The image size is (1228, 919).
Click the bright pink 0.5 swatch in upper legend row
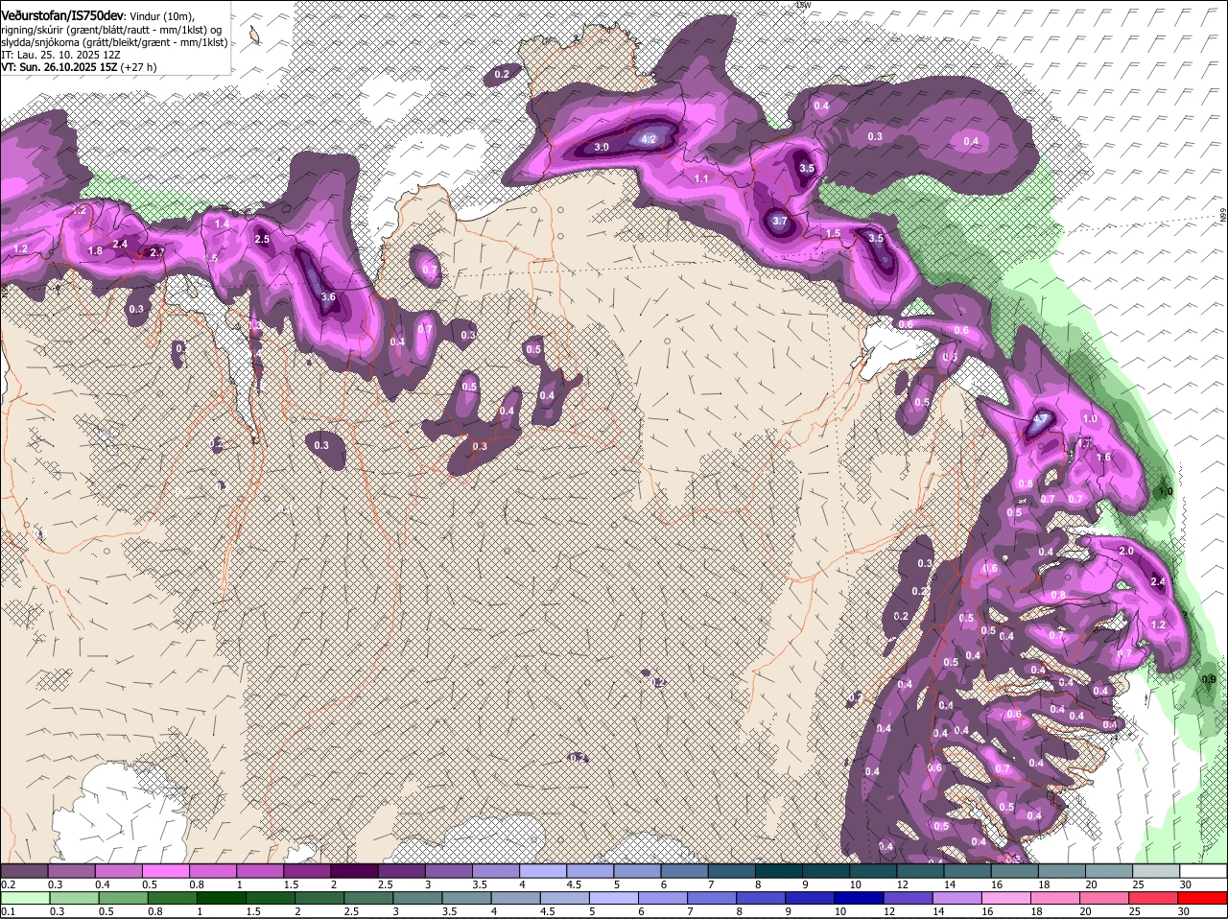point(166,871)
